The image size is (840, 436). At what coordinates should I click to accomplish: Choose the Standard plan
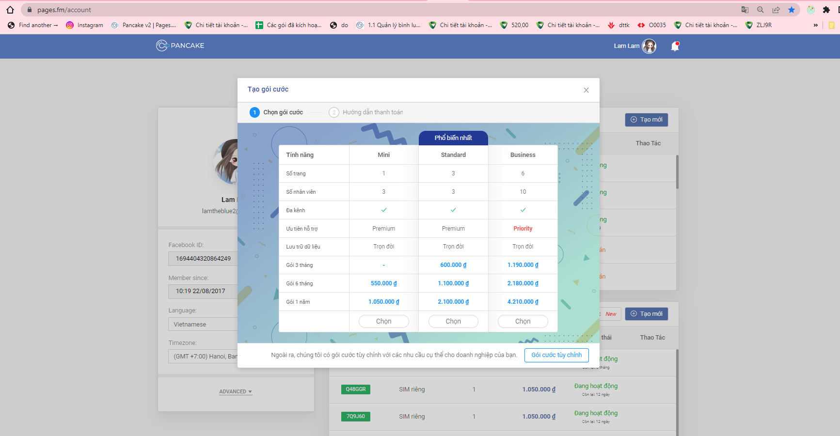[453, 321]
